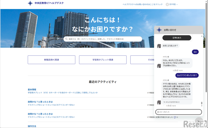Focus the メッセージを入力 chat input
The height and width of the screenshot is (128, 208).
[x=179, y=112]
